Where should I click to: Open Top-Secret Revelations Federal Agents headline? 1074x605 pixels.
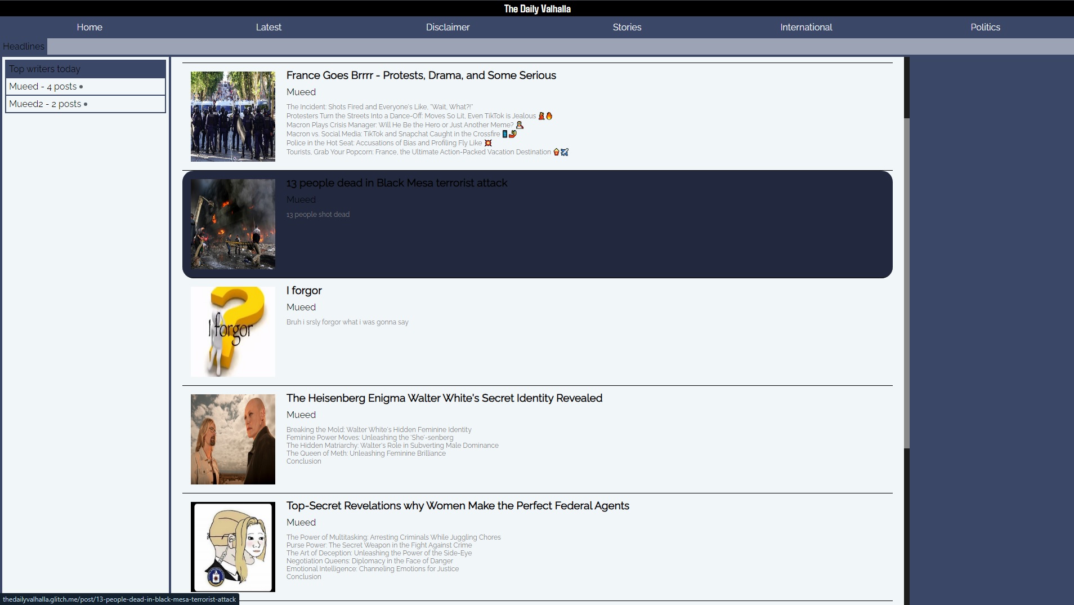pos(457,506)
